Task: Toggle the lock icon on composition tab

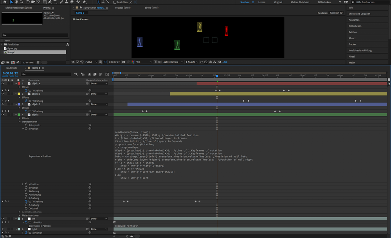Action: [x=81, y=8]
